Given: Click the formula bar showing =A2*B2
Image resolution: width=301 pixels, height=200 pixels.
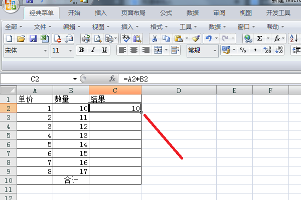Looking at the screenshot, I should coord(210,79).
